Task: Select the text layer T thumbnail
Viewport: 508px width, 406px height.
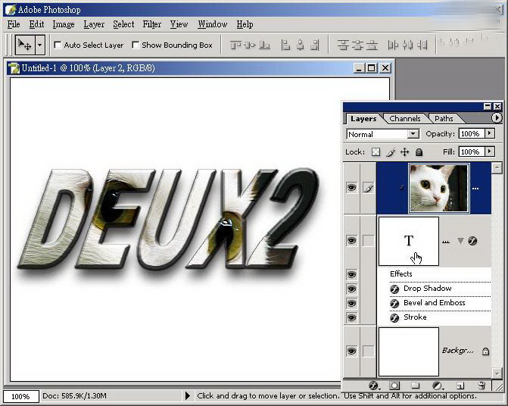Action: tap(409, 241)
